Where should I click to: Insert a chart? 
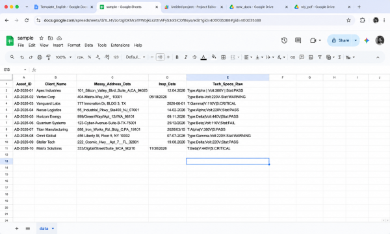(x=311, y=57)
